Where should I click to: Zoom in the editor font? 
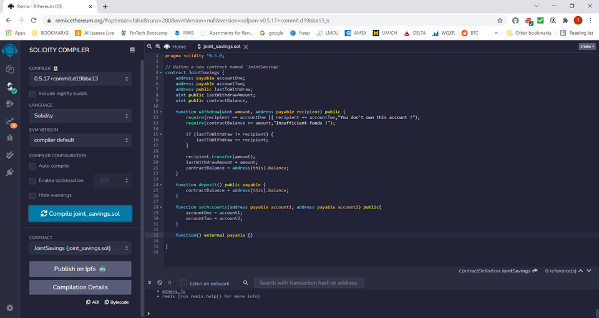(x=158, y=46)
